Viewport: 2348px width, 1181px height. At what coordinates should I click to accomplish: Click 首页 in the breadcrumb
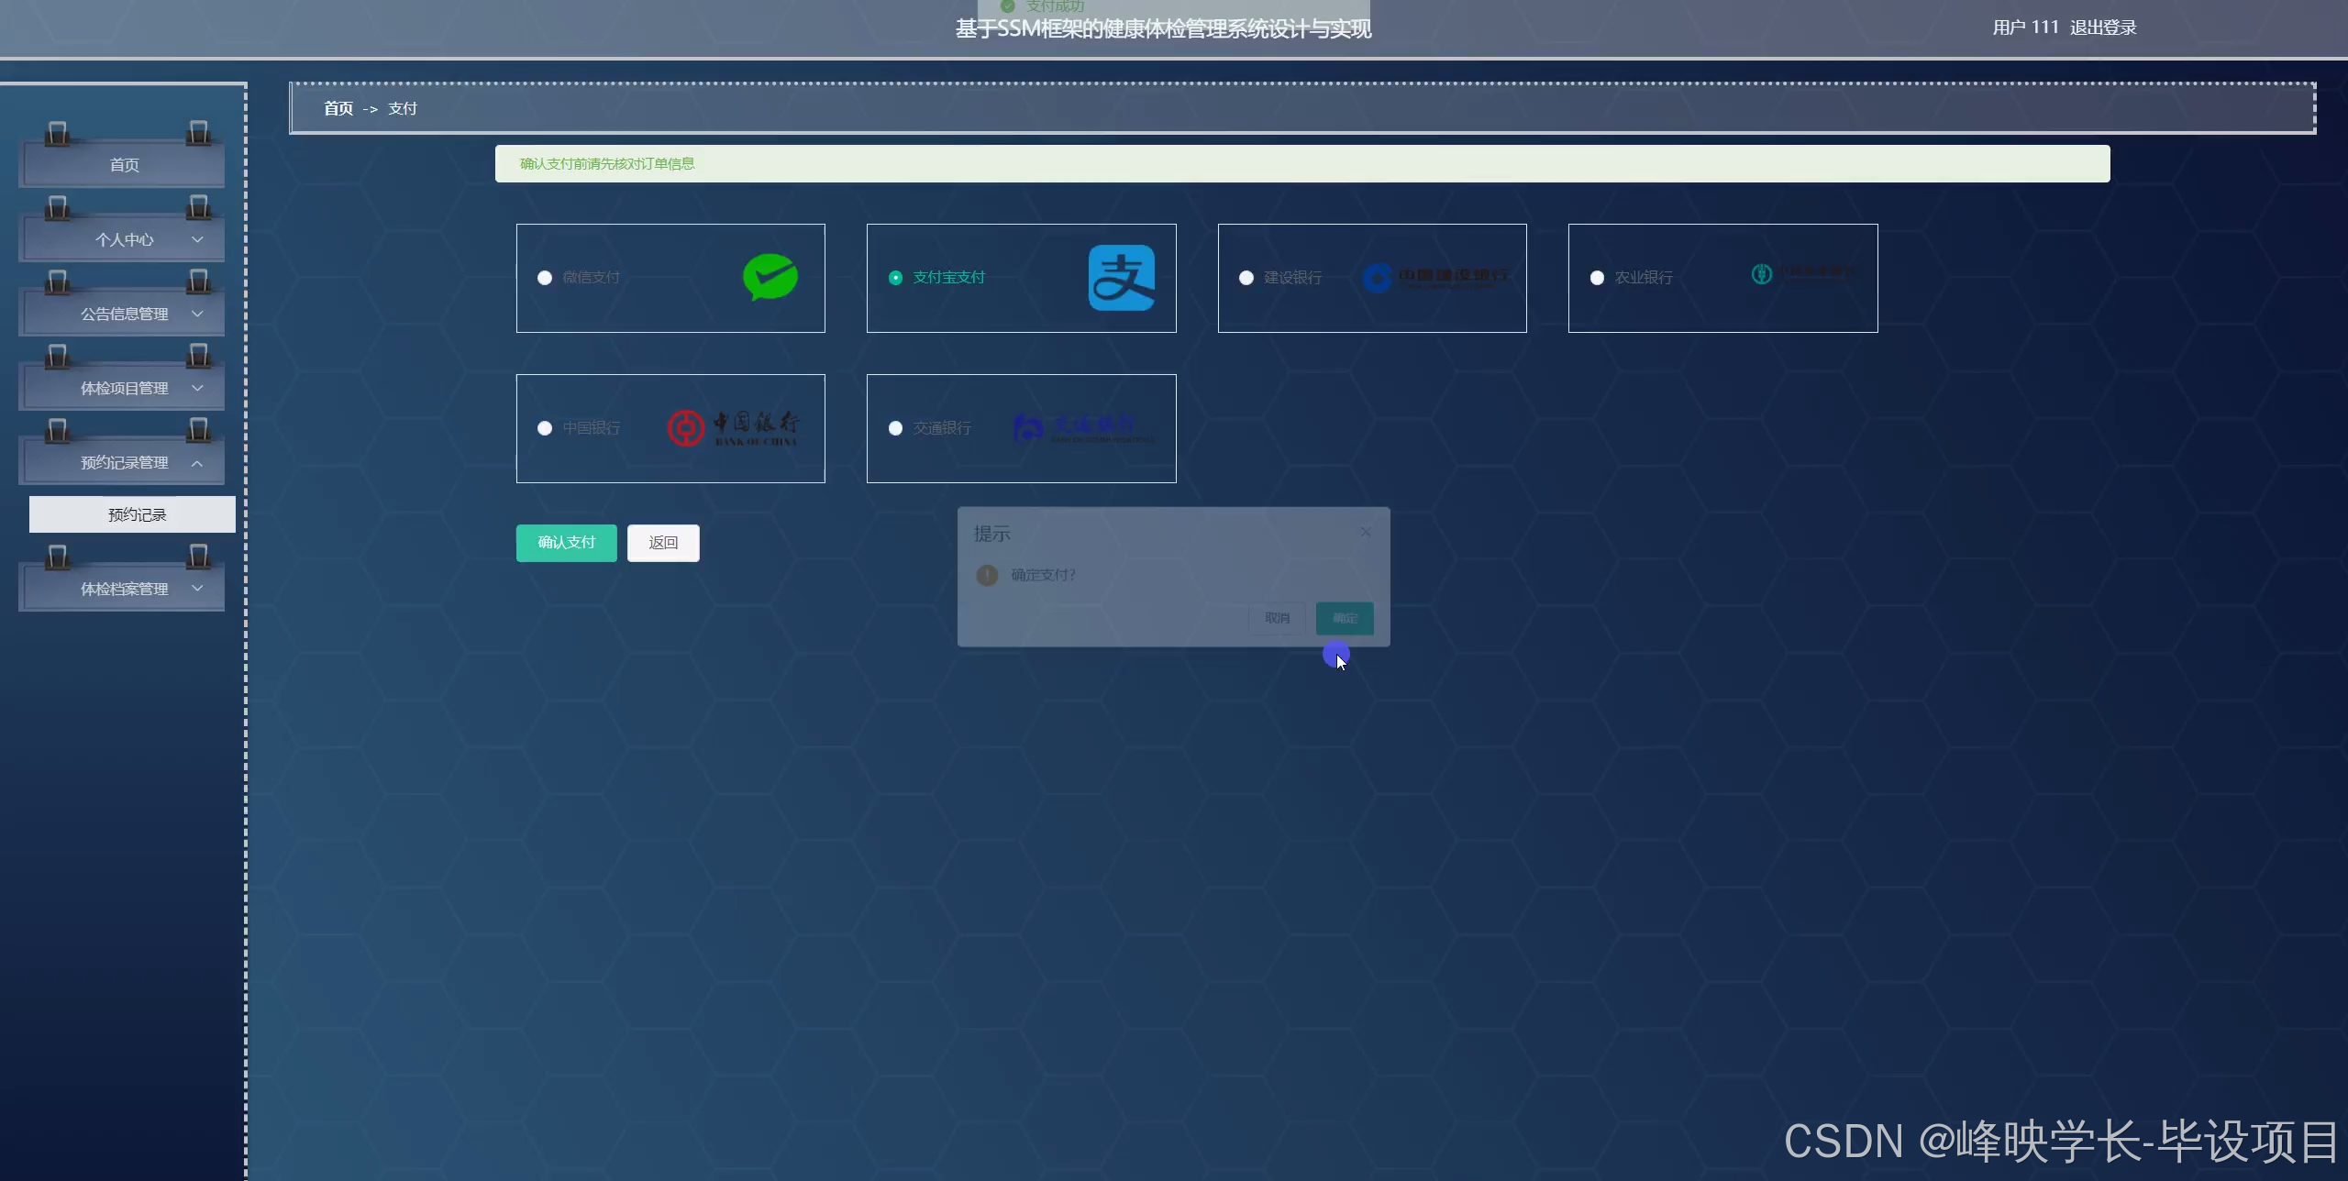[338, 108]
